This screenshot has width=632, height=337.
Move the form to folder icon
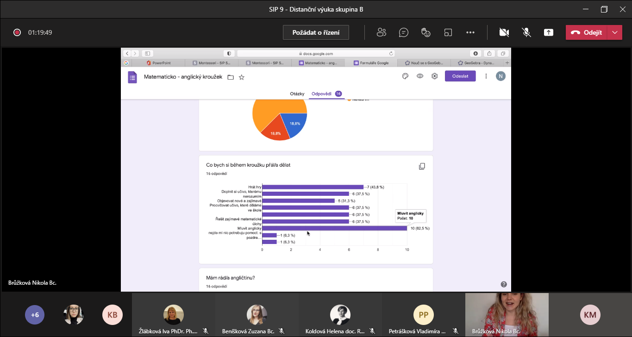(231, 77)
